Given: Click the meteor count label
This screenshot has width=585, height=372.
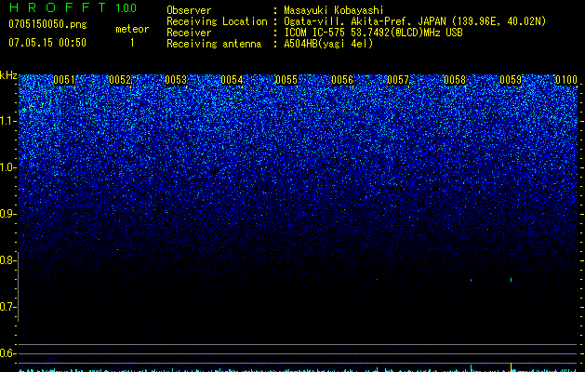Looking at the screenshot, I should pyautogui.click(x=132, y=29).
